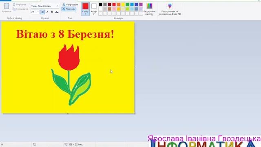Click the canvas right-edge resize handle
261x147 pixels.
click(x=135, y=67)
